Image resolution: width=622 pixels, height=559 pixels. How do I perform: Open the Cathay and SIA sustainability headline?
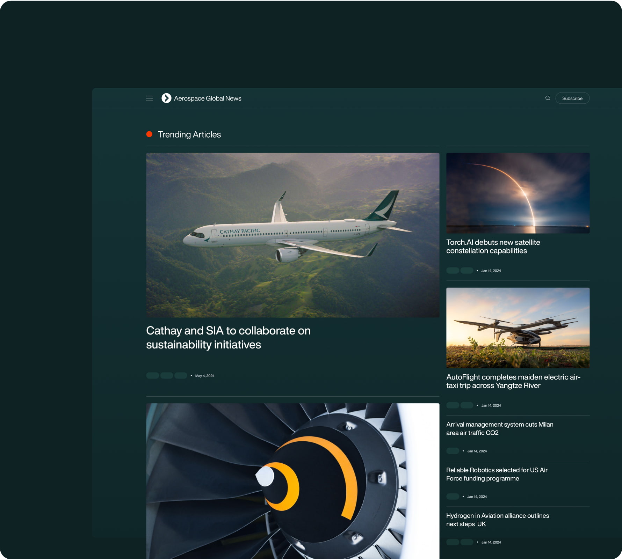coord(228,337)
